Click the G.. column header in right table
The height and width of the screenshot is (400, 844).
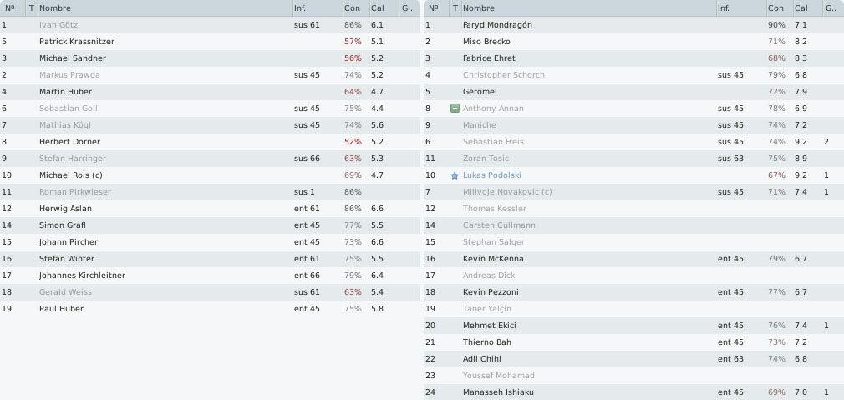tap(832, 8)
